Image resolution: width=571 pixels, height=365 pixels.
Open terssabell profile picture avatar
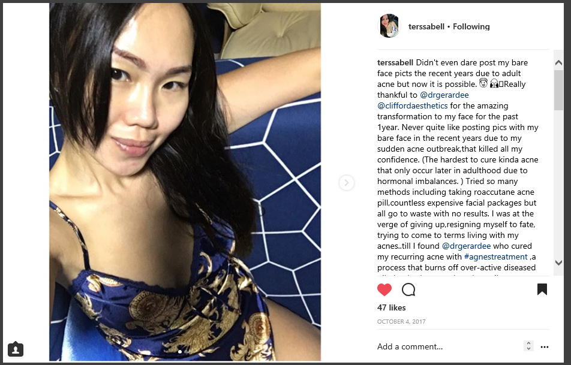click(x=389, y=26)
